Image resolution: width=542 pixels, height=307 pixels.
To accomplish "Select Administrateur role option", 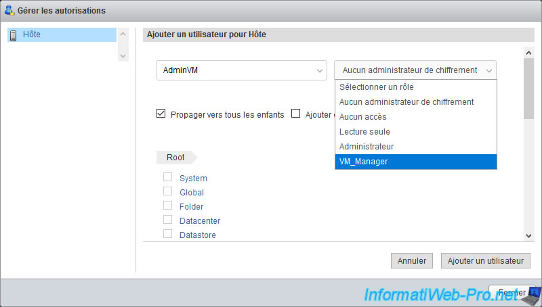I will click(415, 147).
